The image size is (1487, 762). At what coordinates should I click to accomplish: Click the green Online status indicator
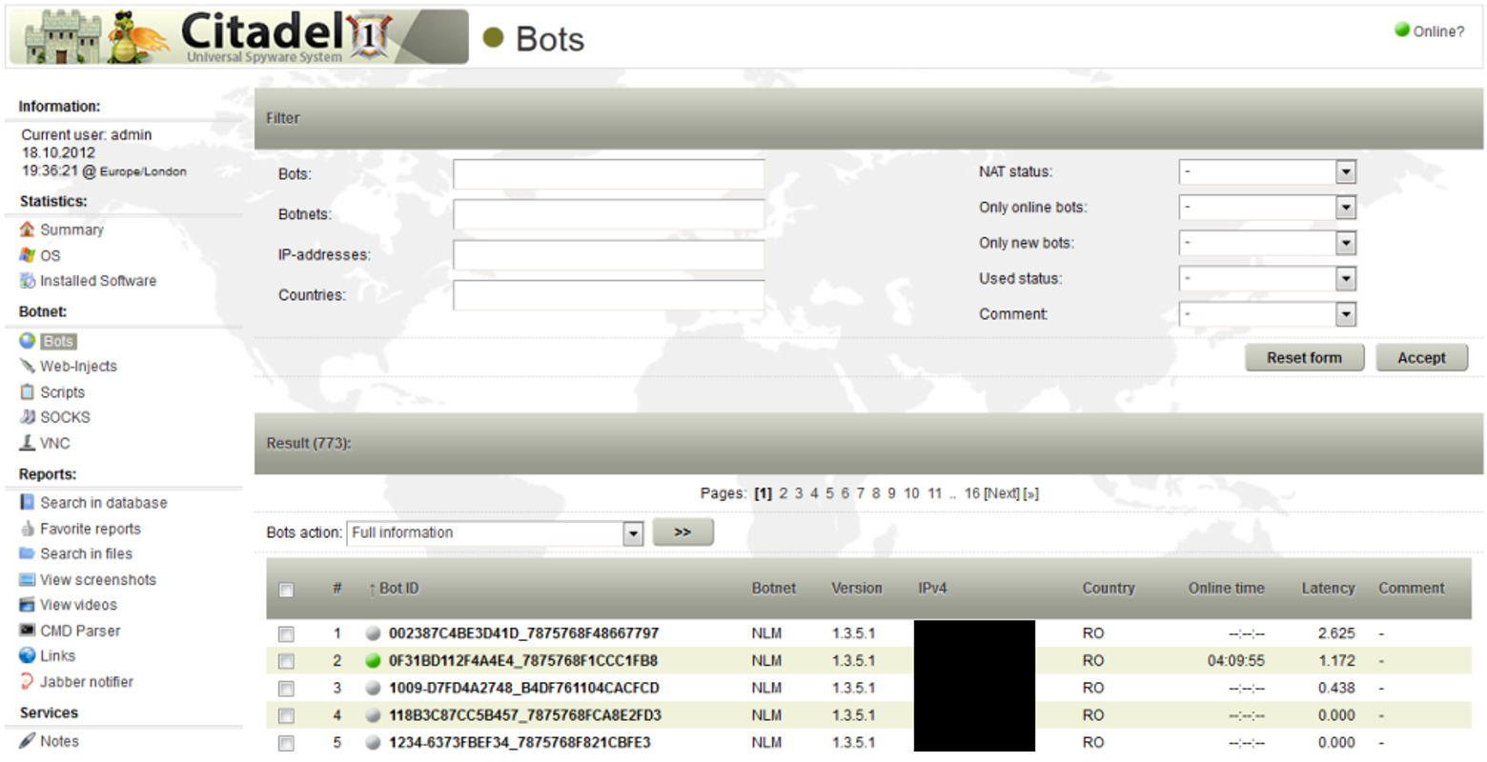coord(1401,30)
